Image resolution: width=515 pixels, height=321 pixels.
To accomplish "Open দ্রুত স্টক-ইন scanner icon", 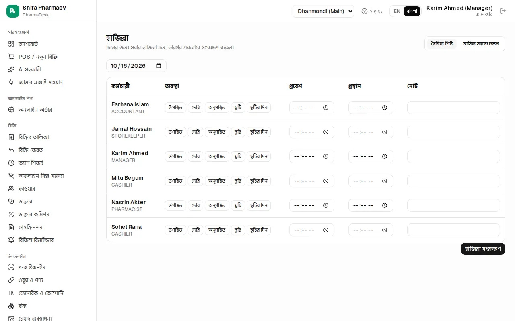I will click(11, 267).
